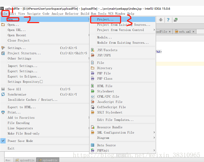Click the Stylesheet CSS icon

(x=93, y=91)
